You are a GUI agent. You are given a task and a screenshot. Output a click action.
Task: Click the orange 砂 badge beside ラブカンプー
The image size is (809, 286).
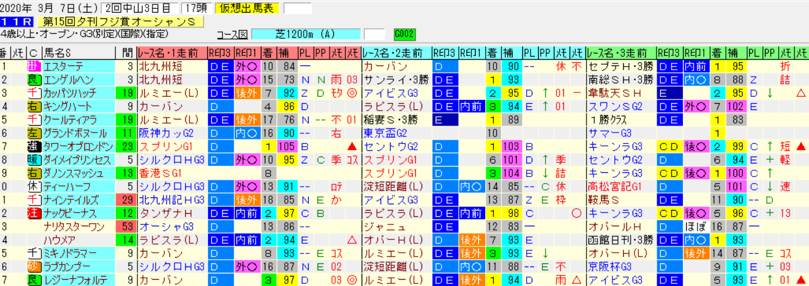click(33, 267)
